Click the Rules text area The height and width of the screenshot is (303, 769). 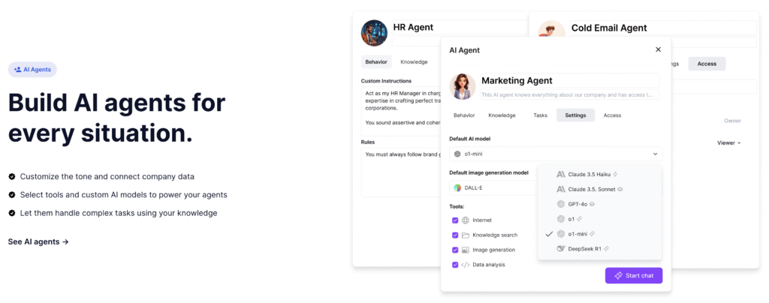pos(401,172)
